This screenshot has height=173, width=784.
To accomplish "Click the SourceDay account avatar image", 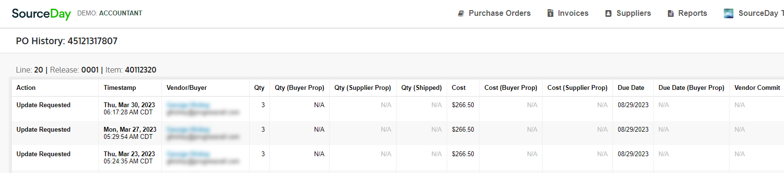I will coord(729,13).
